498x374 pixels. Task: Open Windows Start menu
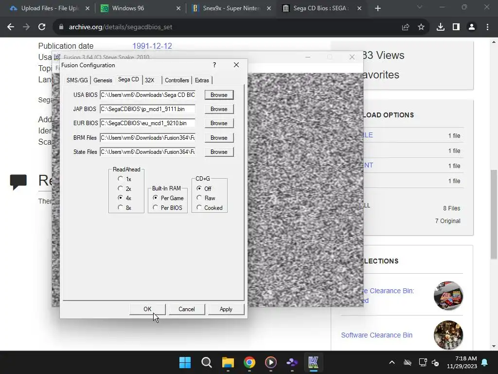(x=185, y=362)
